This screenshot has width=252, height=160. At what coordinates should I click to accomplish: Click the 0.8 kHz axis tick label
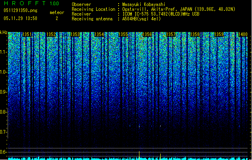3,112
